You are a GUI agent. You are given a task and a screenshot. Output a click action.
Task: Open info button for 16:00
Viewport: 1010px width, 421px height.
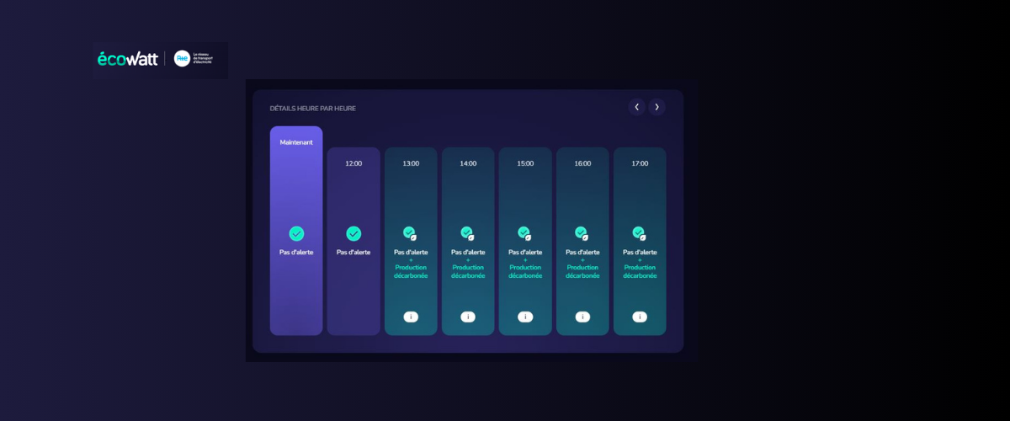(x=582, y=317)
